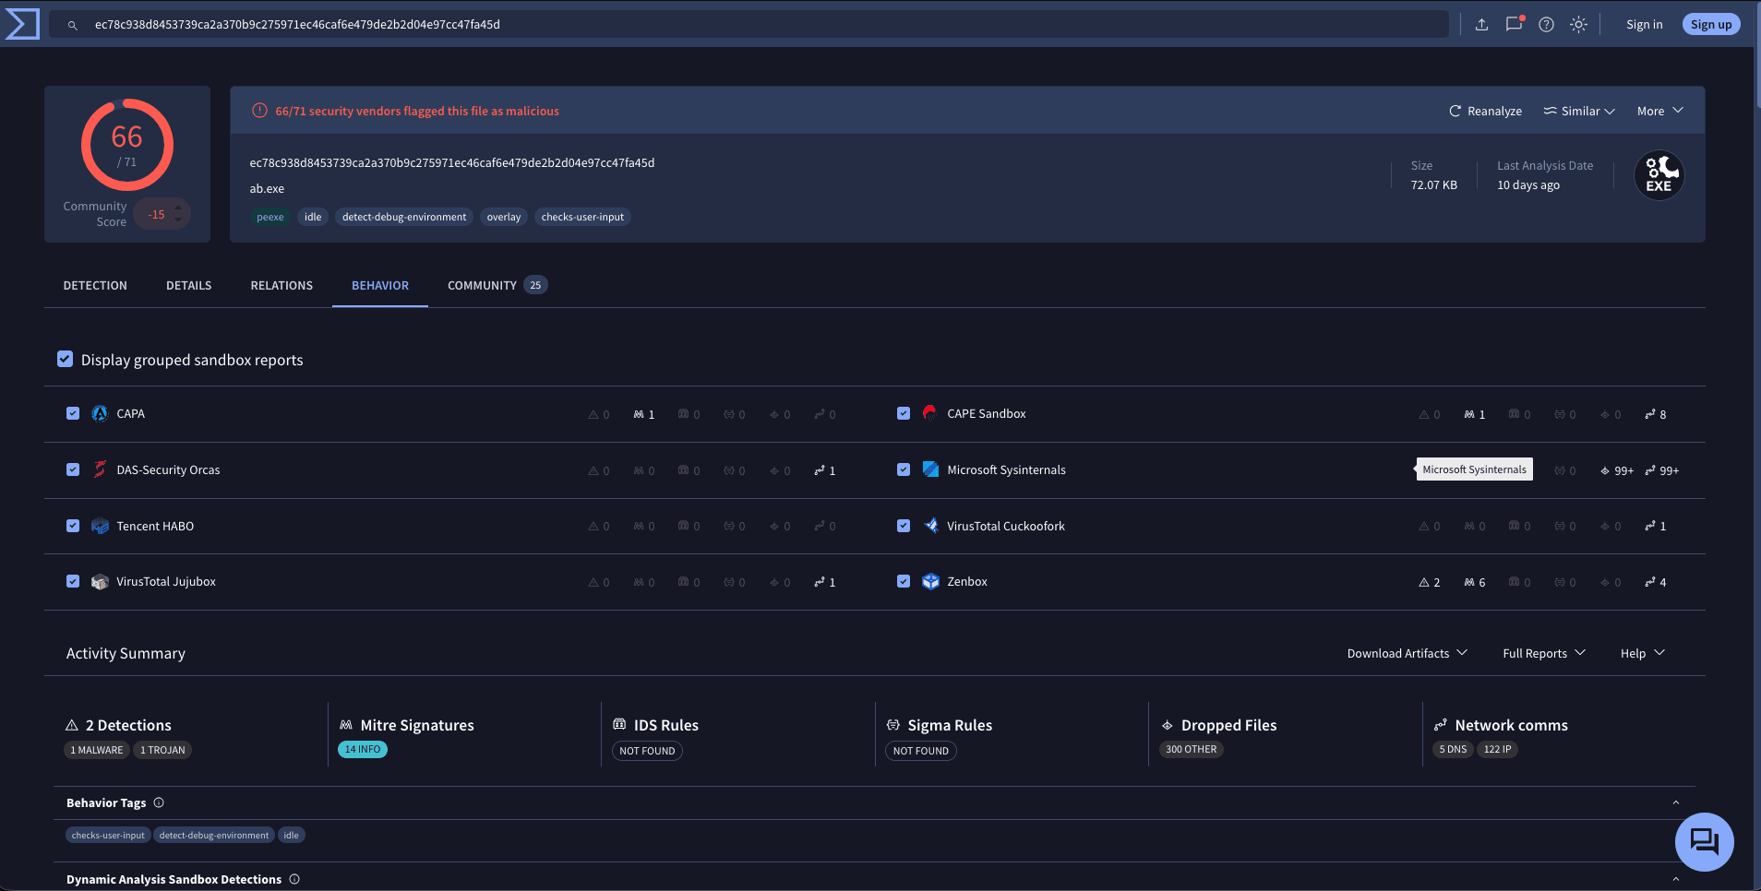
Task: Switch to the Relations tab
Action: point(282,286)
